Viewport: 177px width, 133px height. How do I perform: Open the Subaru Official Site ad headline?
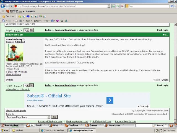tap(49, 96)
